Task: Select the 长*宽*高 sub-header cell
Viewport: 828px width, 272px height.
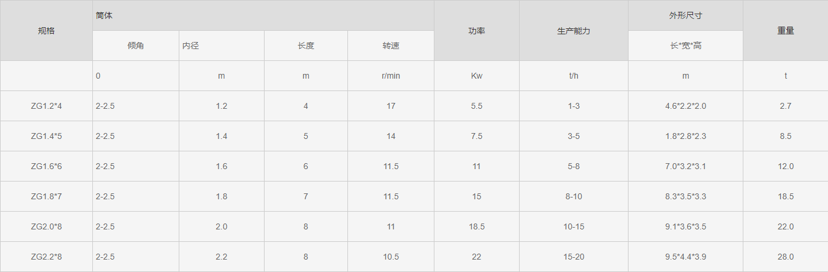Action: 686,46
